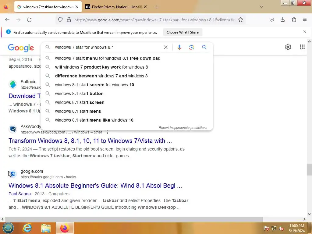Bookmark this page with the star icon
This screenshot has height=234, width=312.
pos(241,20)
